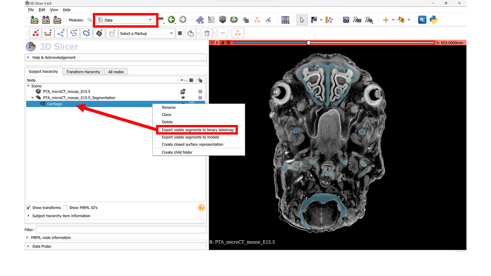
Task: Expand the Data Probe panel
Action: [x=115, y=246]
